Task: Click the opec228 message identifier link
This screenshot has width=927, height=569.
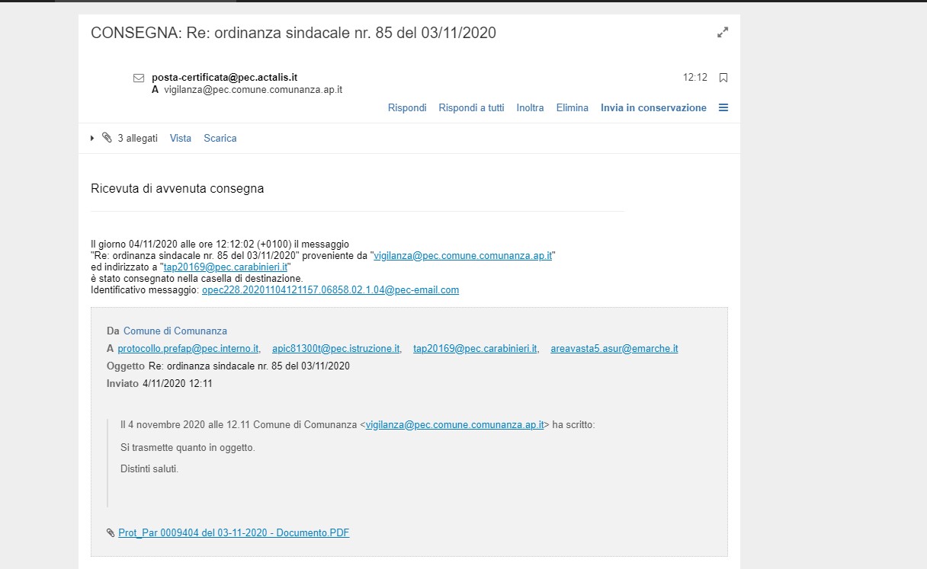Action: tap(330, 290)
